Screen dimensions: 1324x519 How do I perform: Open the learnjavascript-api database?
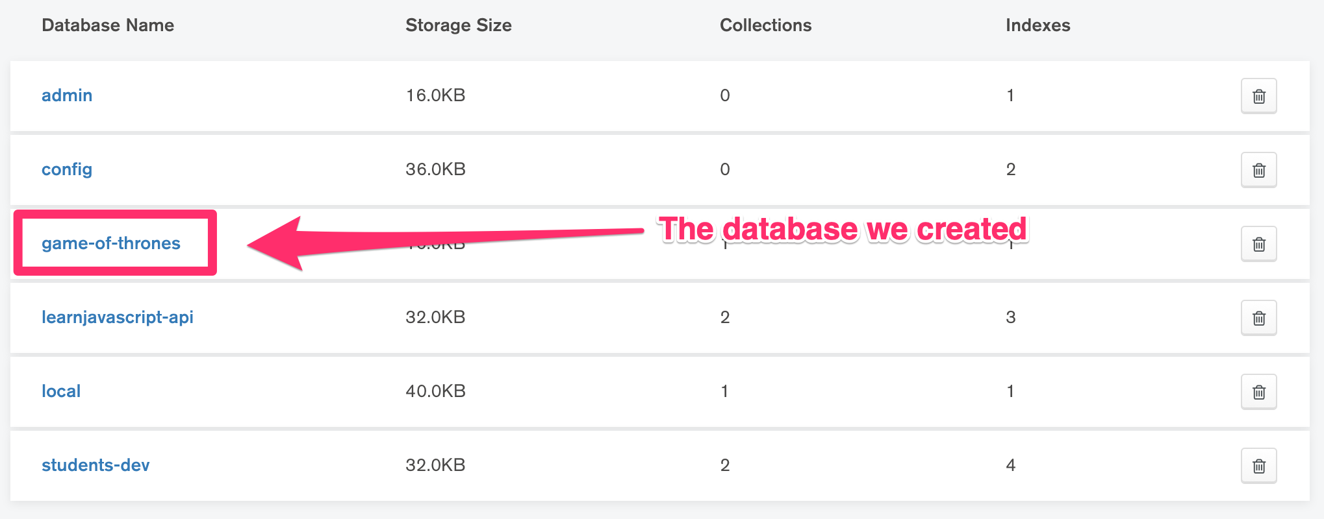pyautogui.click(x=118, y=317)
